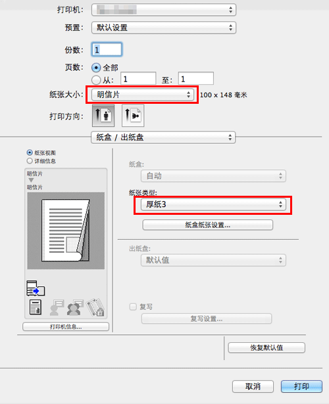This screenshot has width=329, height=404.
Task: Select portrait print orientation icon
Action: coord(103,116)
